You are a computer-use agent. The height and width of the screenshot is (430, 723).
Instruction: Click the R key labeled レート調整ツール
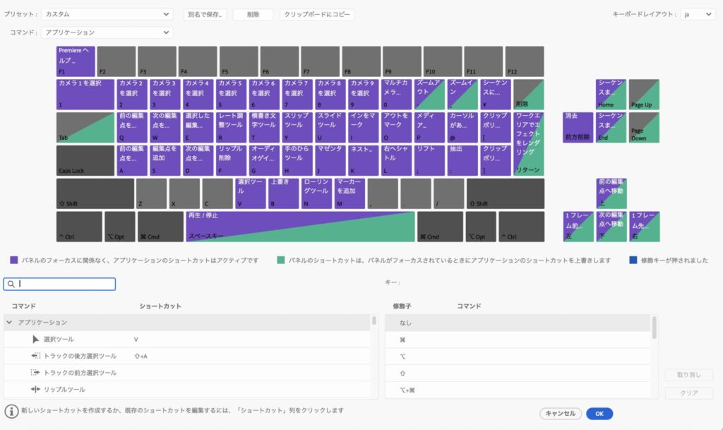(231, 128)
